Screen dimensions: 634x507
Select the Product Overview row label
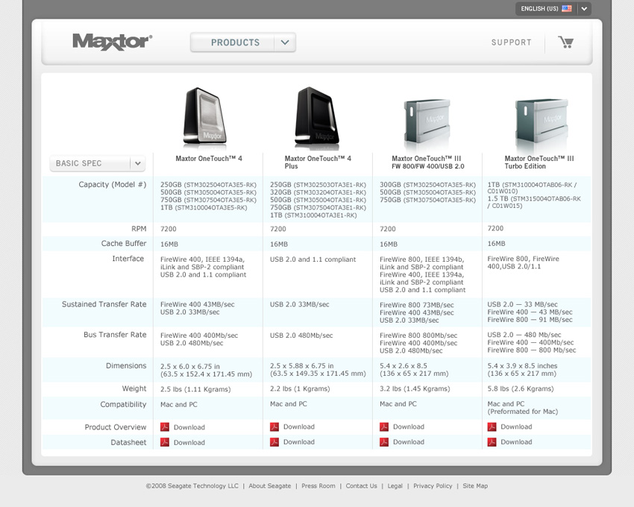click(x=115, y=427)
